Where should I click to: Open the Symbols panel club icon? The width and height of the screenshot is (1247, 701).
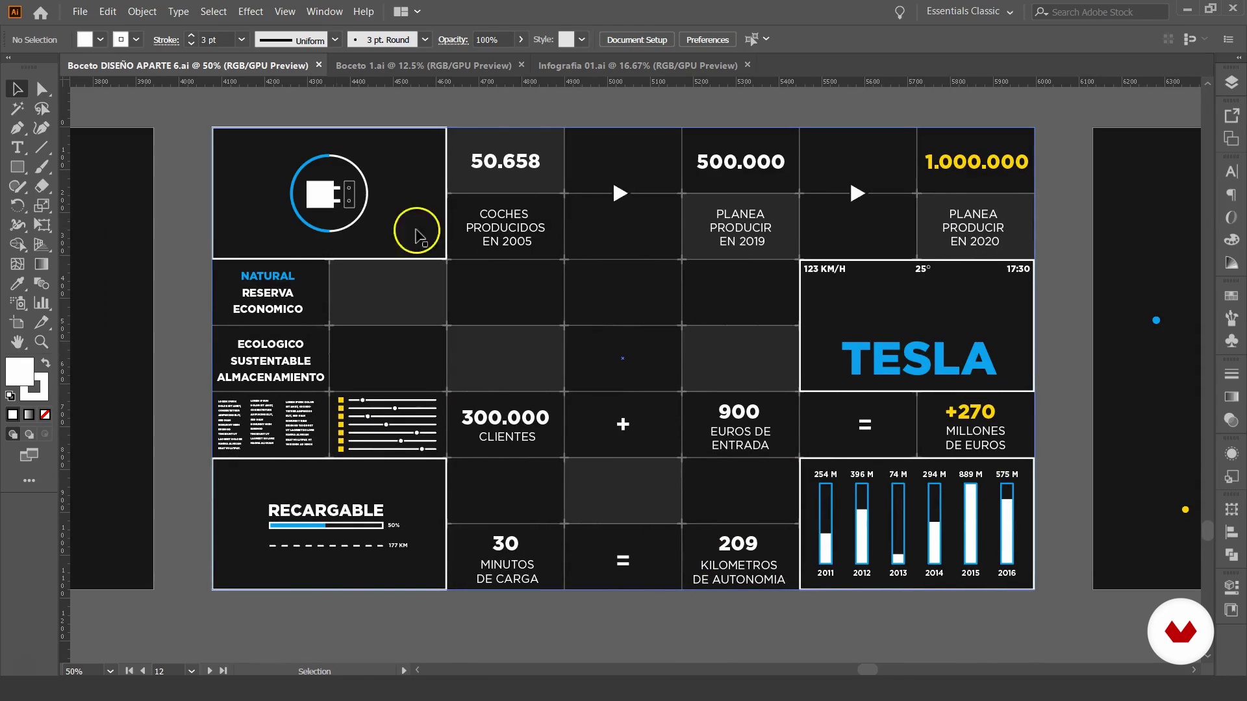1231,340
